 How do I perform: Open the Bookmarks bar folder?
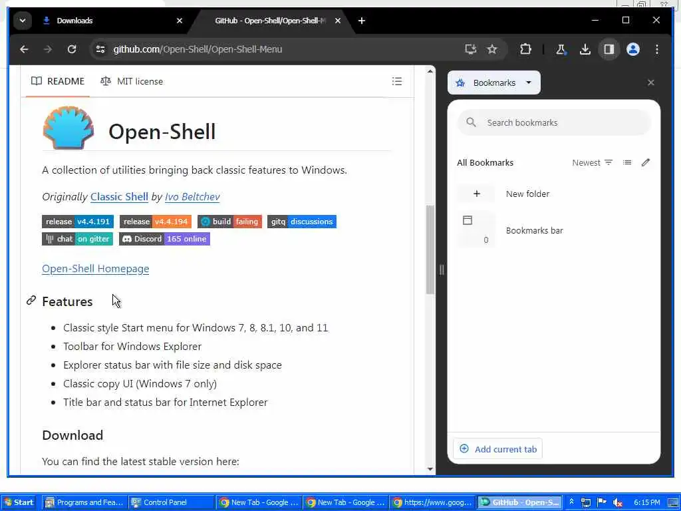(x=554, y=230)
